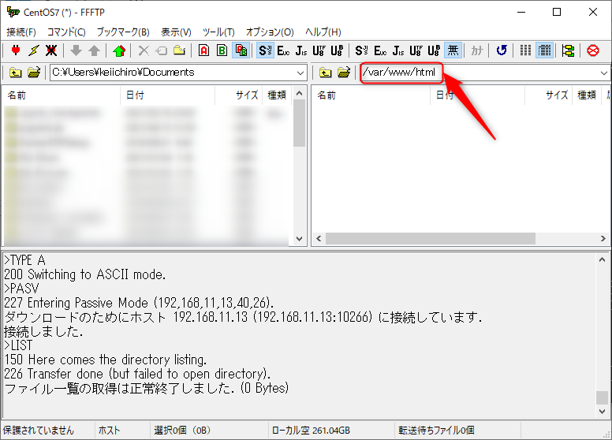Click the remote pane horizontal scrollbar

(x=430, y=238)
